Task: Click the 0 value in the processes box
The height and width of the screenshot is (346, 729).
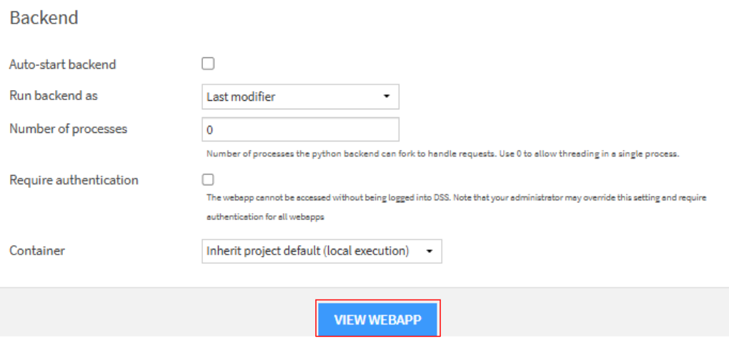Action: pos(210,131)
